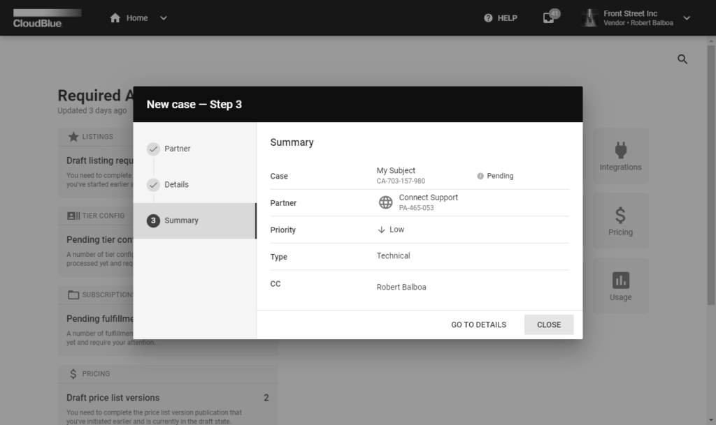Open the Integrations plug icon
This screenshot has width=716, height=425.
[620, 149]
